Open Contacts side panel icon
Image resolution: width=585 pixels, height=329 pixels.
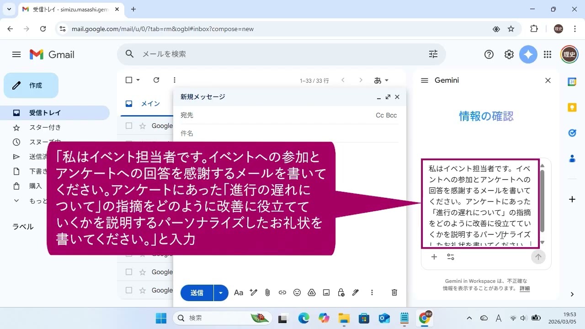pyautogui.click(x=572, y=159)
